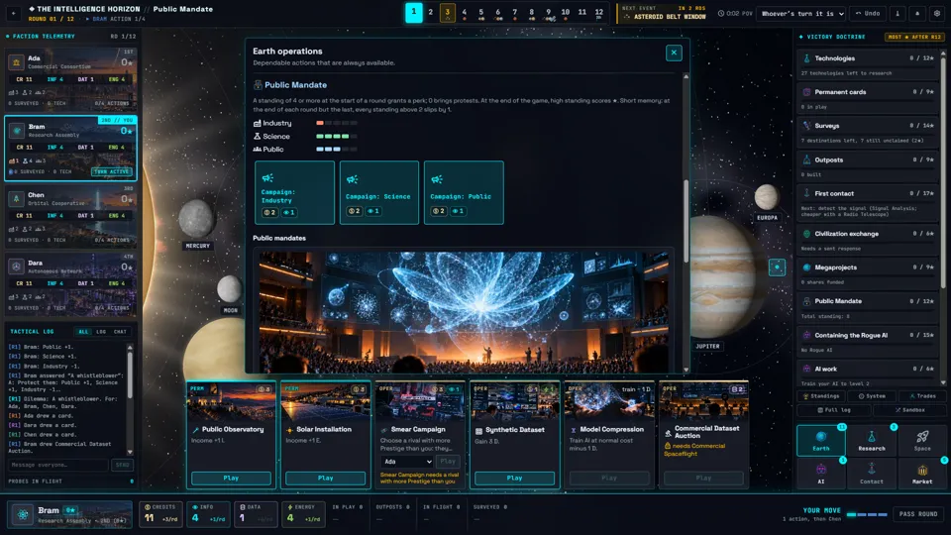The width and height of the screenshot is (951, 535).
Task: Click the Industry standing icon
Action: tap(258, 123)
